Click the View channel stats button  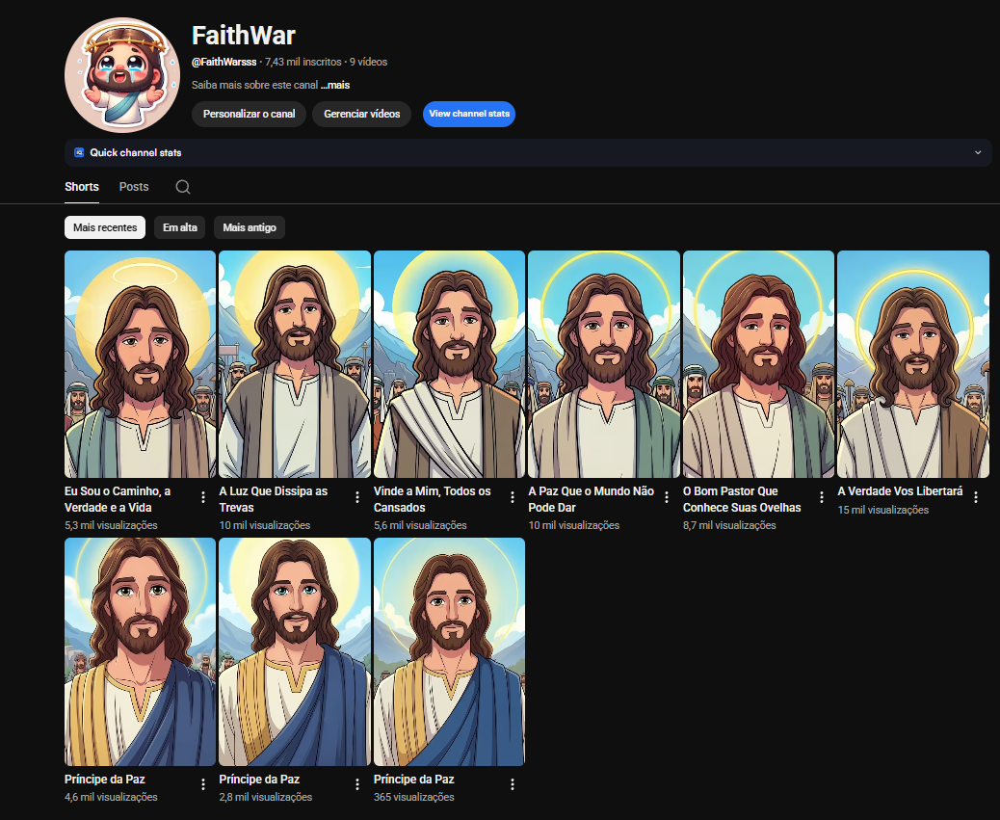(x=469, y=114)
